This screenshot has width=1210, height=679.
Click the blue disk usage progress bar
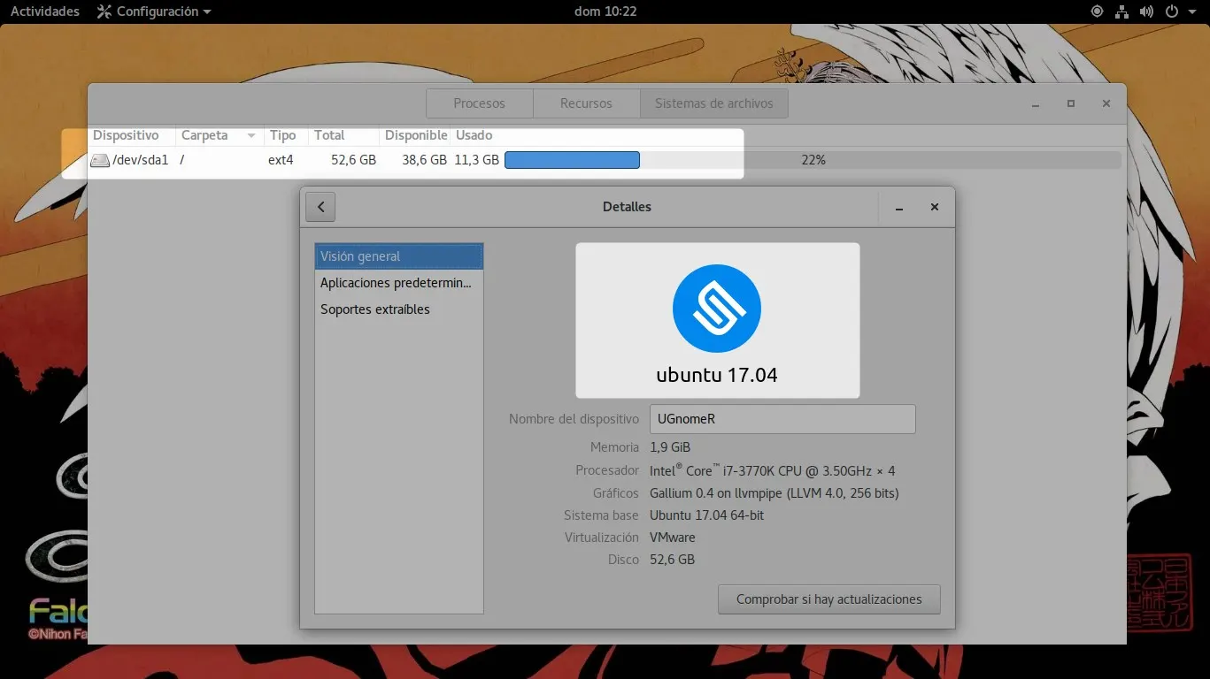click(x=571, y=160)
